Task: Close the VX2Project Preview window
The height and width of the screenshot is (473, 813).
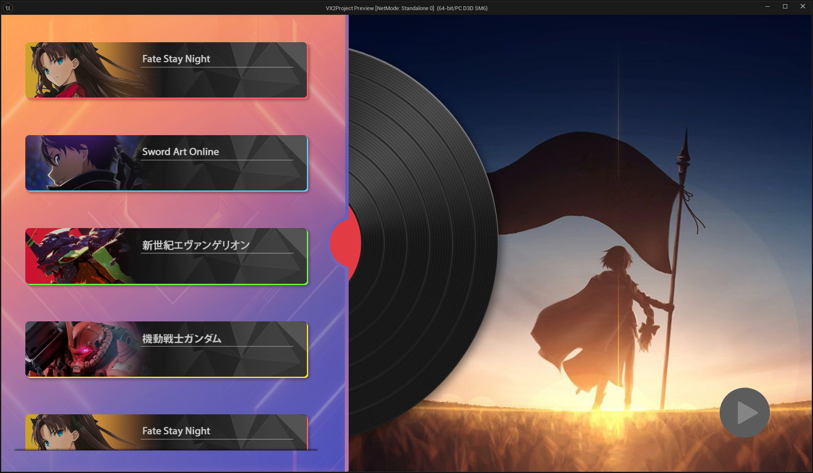Action: click(x=803, y=7)
